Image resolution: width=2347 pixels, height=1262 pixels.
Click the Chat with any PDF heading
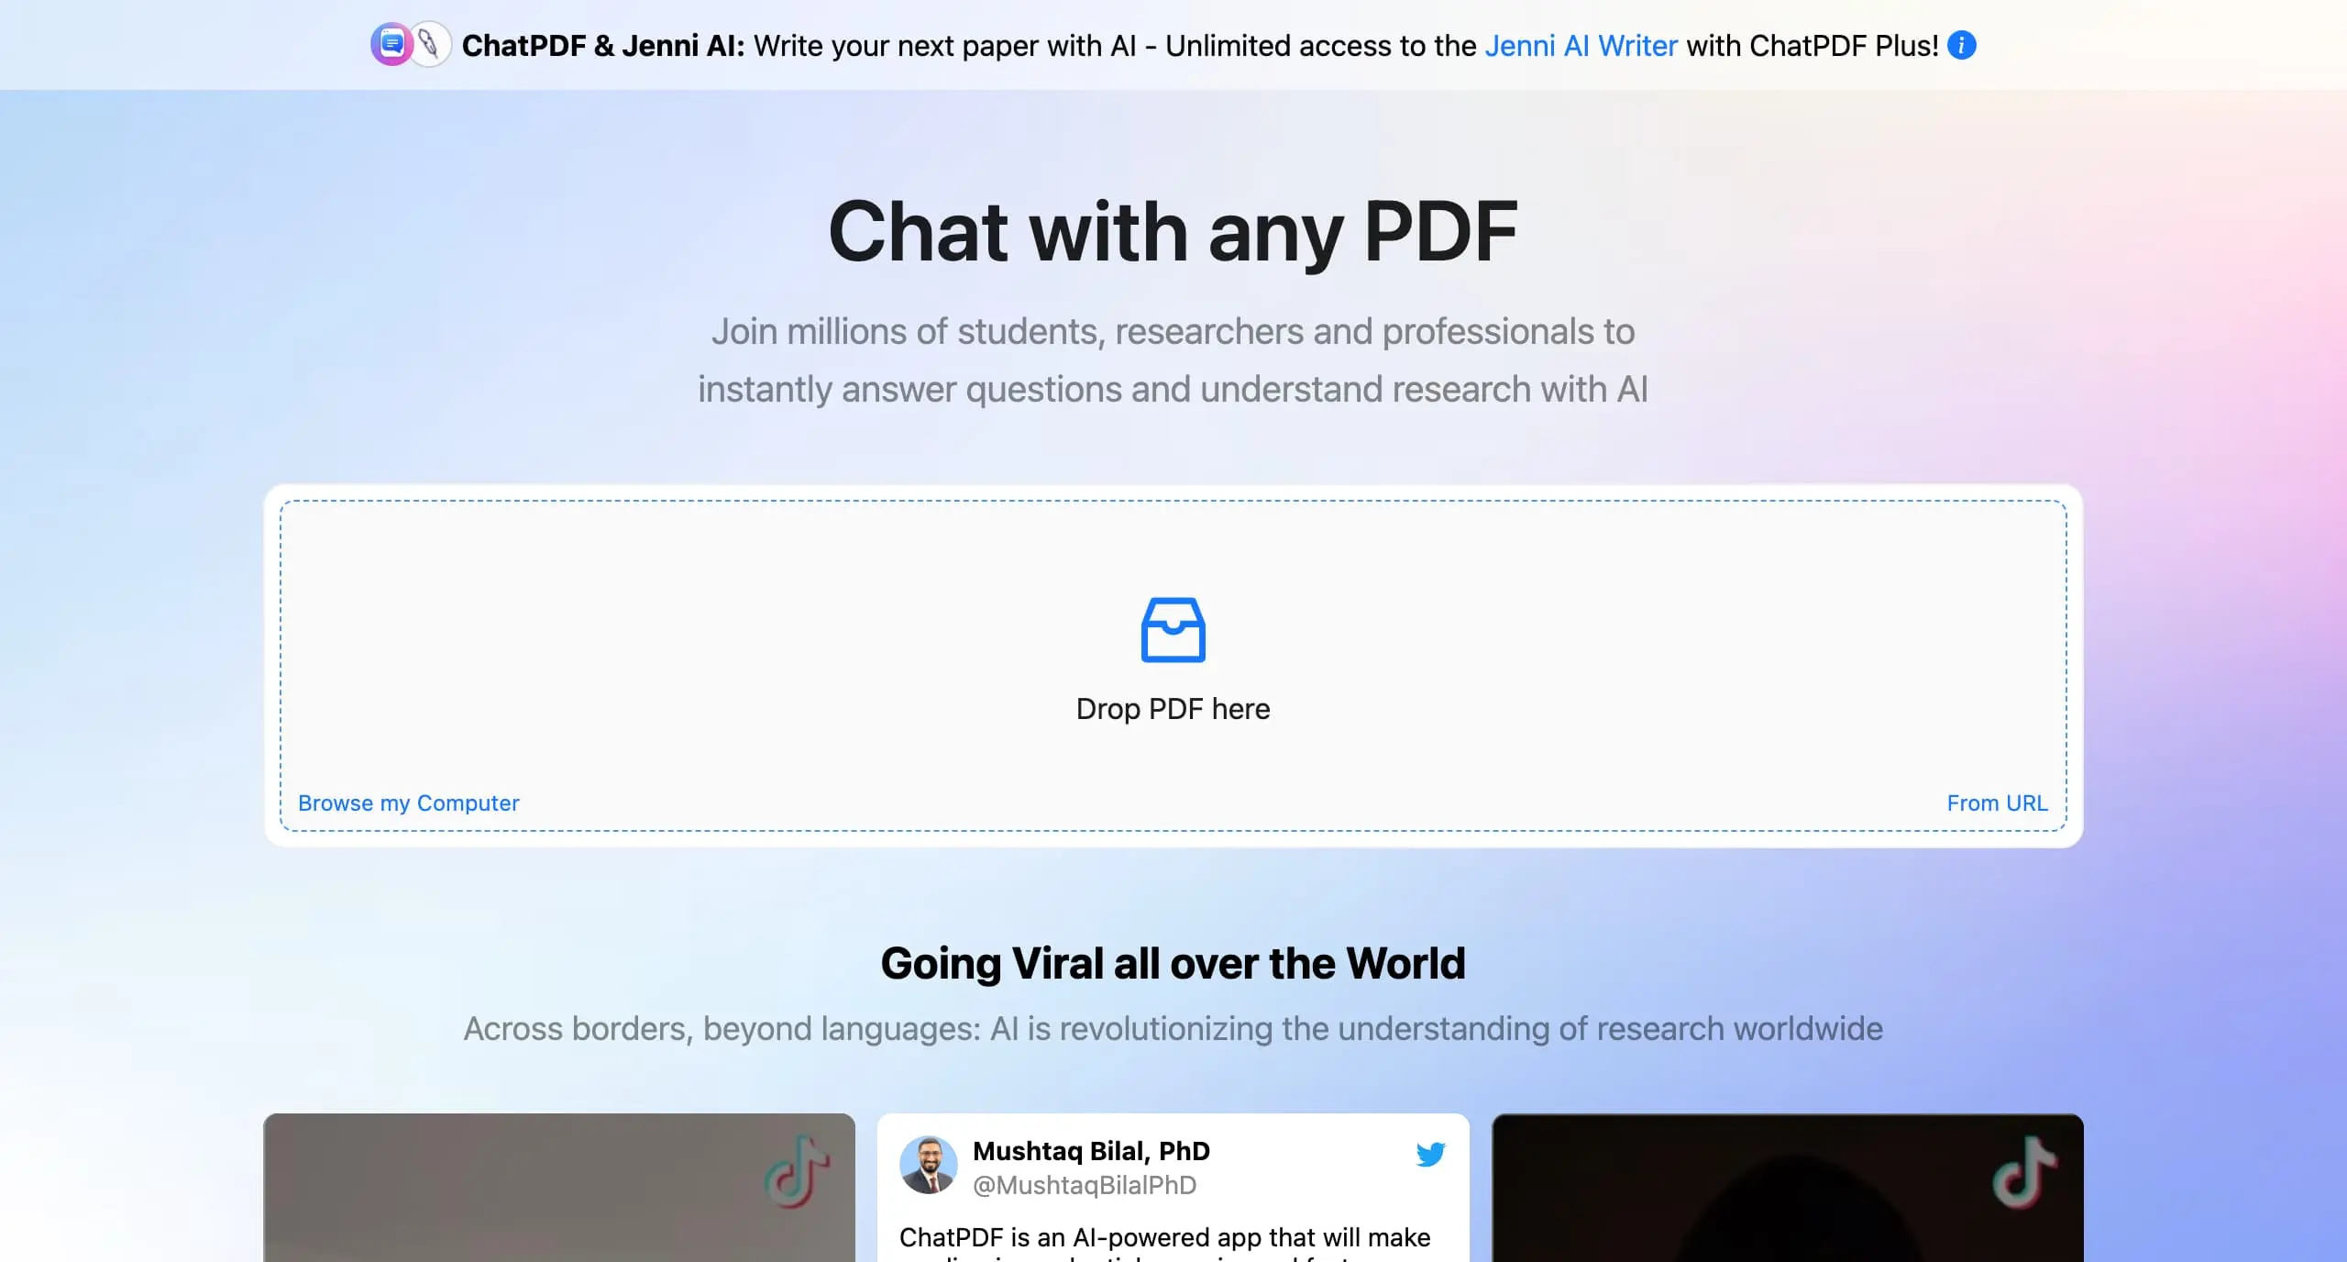(x=1173, y=231)
